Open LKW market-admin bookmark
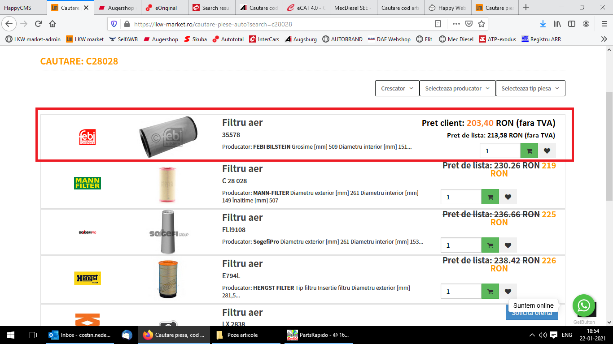Image resolution: width=613 pixels, height=344 pixels. tap(33, 39)
